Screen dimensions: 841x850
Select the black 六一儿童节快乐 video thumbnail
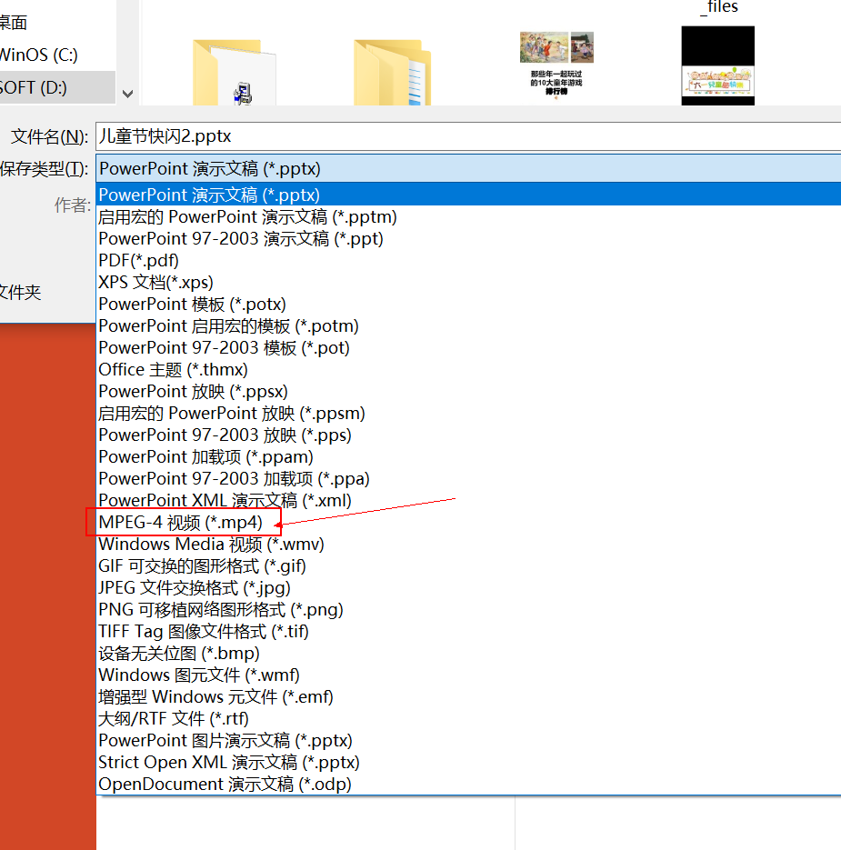pos(718,65)
